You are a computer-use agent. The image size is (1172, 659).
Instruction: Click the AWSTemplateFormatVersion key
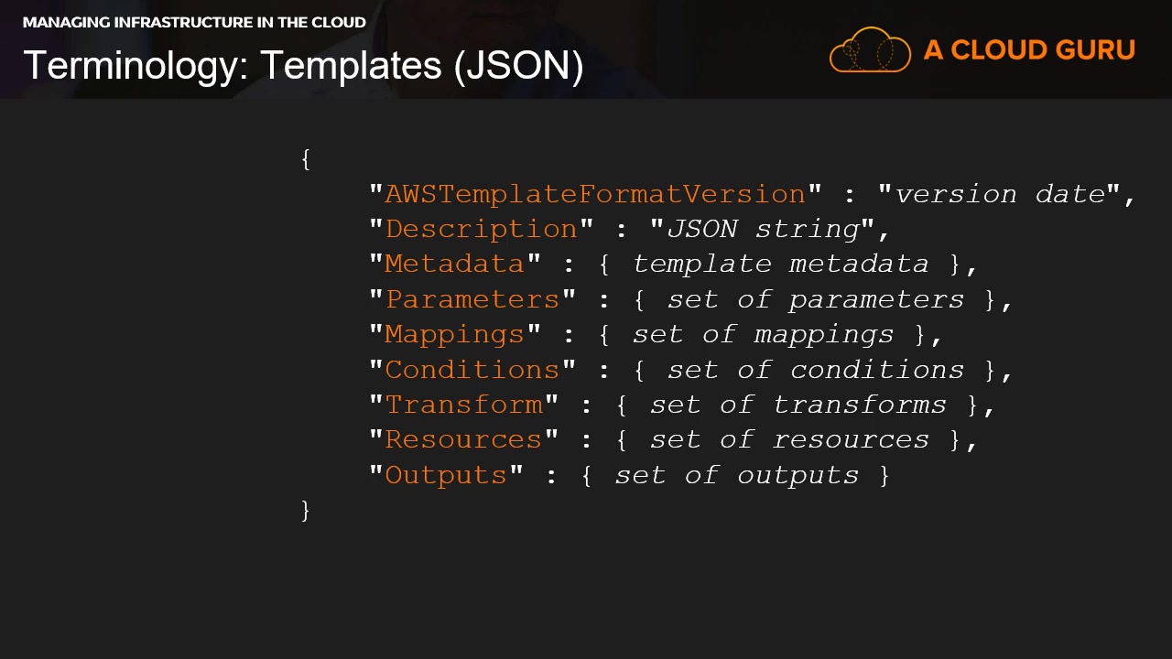pyautogui.click(x=595, y=194)
